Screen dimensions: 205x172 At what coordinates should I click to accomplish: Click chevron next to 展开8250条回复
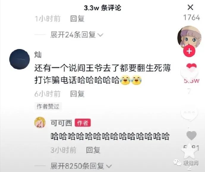click(x=109, y=166)
